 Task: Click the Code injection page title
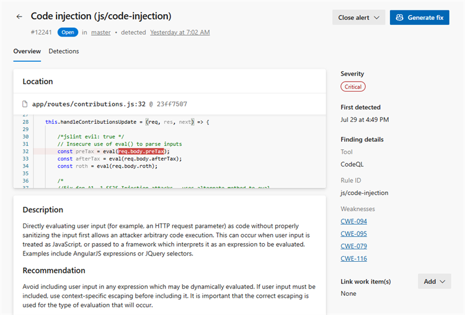pos(101,16)
